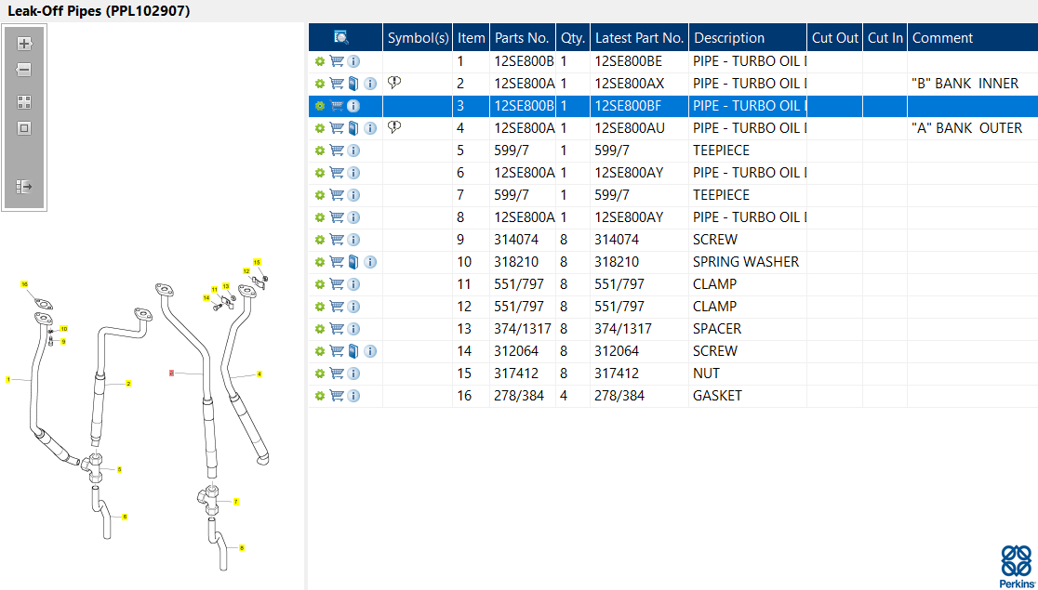Open info for item 1
Viewport: 1038px width, 590px height.
coord(353,61)
